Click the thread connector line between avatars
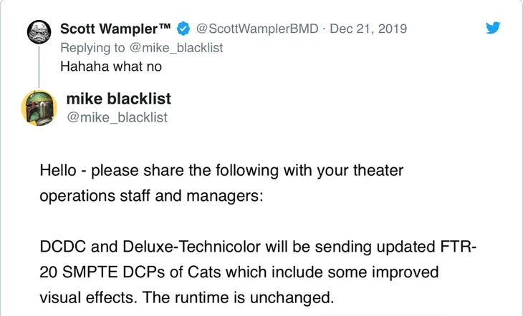The height and width of the screenshot is (316, 523). point(39,67)
